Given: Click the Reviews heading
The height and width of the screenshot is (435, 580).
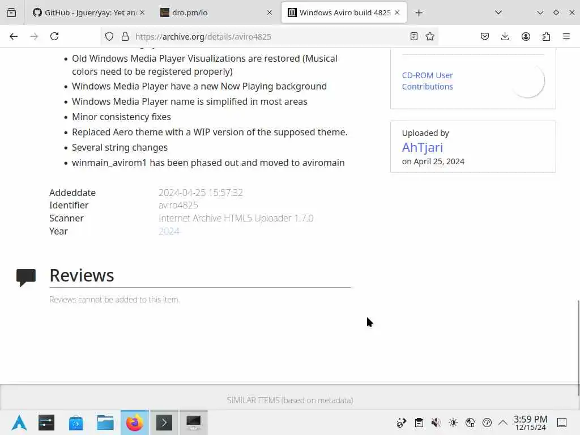Looking at the screenshot, I should point(82,275).
